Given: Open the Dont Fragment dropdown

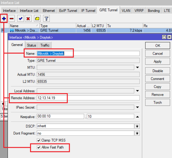Looking at the screenshot, I should pos(137,133).
